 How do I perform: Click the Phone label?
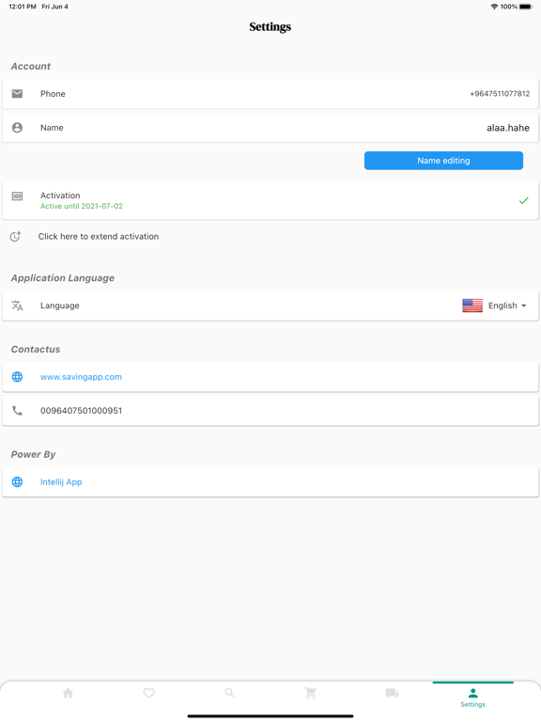coord(53,94)
